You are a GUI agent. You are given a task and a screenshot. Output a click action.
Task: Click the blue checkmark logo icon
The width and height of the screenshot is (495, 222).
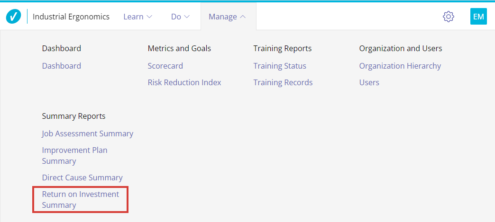(13, 17)
